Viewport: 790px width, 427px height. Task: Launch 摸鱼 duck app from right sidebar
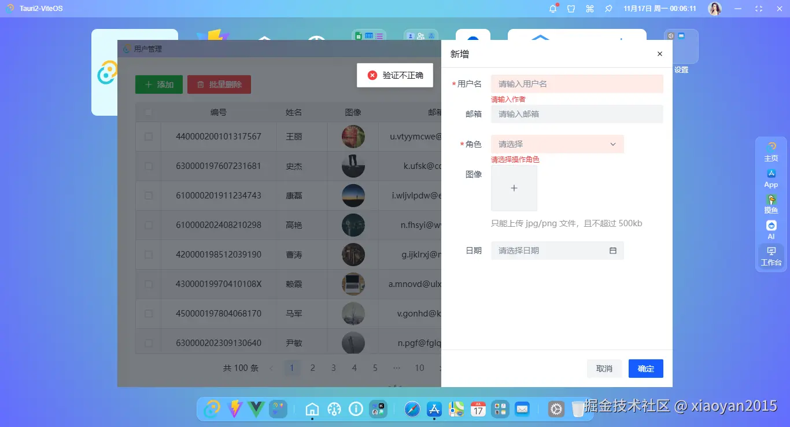[x=771, y=203]
